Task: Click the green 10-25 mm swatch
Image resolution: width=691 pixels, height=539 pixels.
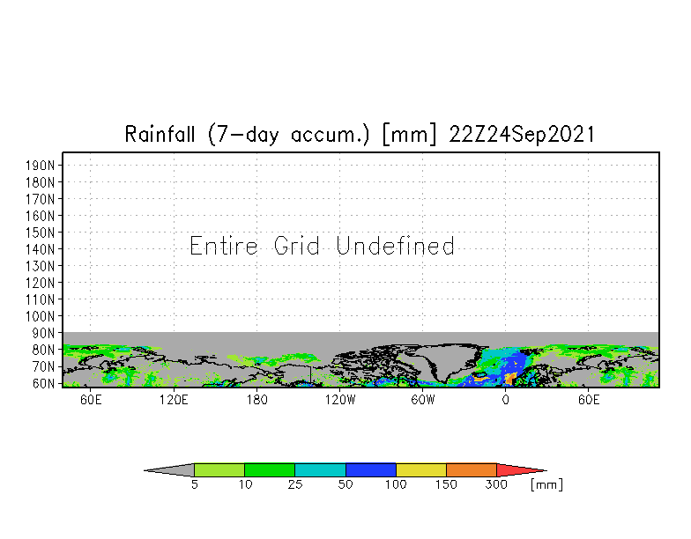Action: click(270, 470)
